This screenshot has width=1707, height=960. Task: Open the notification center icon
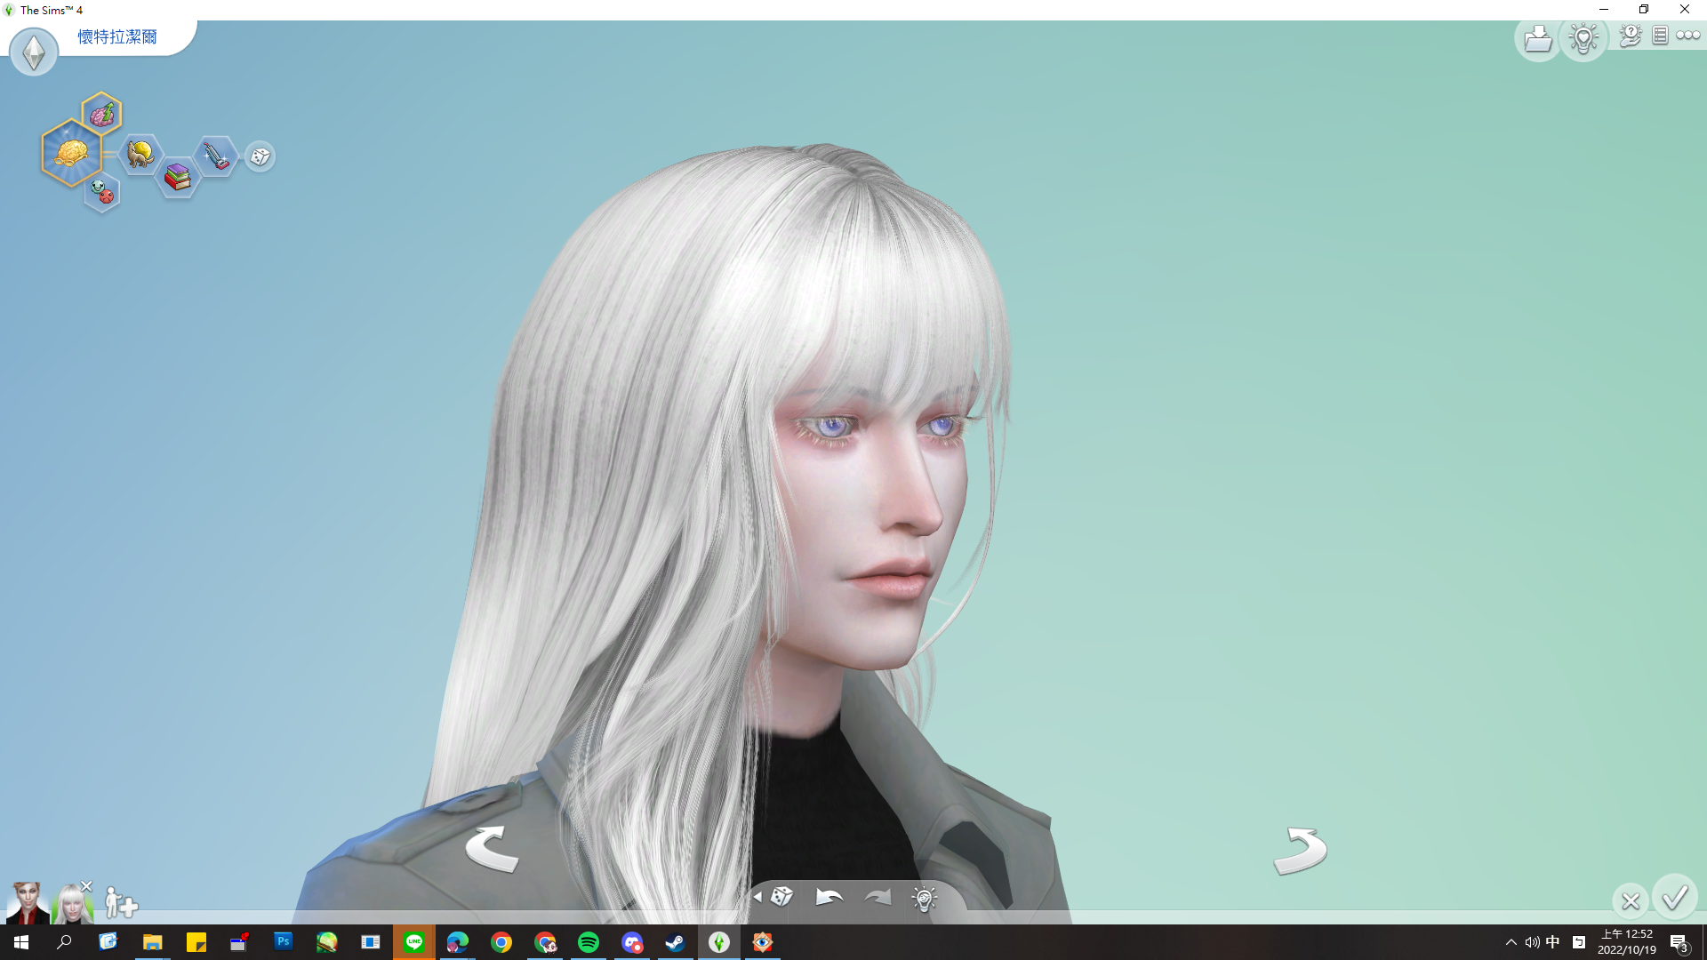pyautogui.click(x=1679, y=942)
